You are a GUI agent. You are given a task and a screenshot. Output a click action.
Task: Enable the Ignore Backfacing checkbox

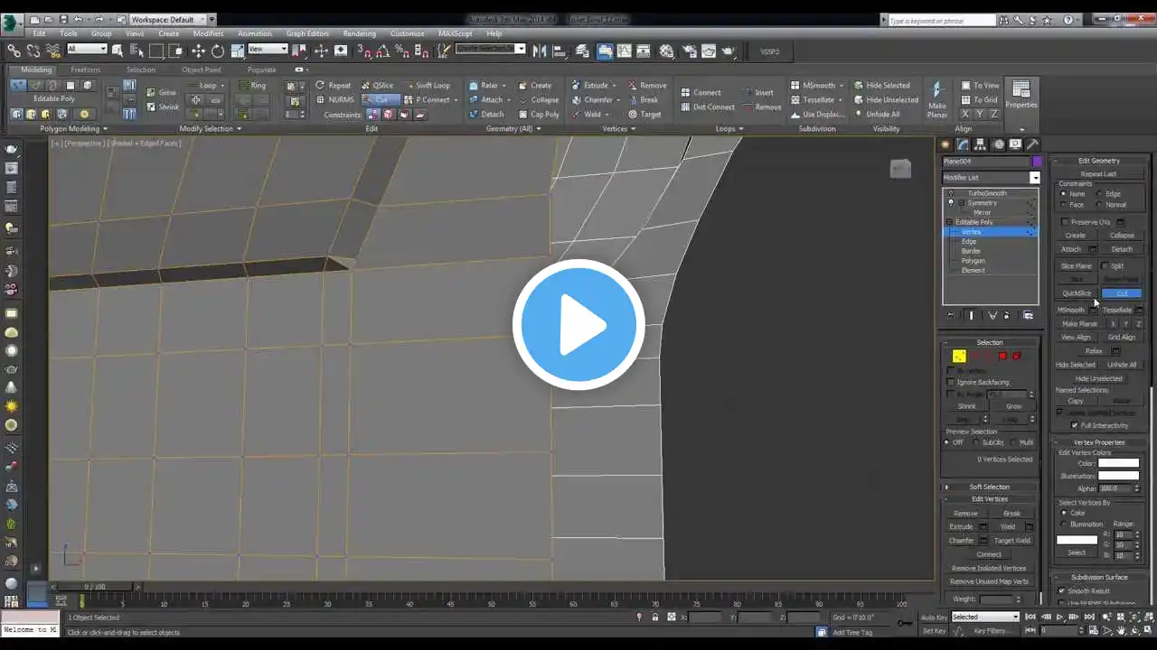pyautogui.click(x=951, y=382)
